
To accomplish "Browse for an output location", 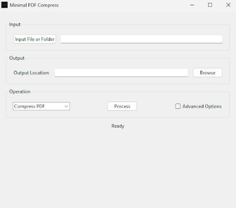I will [x=208, y=73].
